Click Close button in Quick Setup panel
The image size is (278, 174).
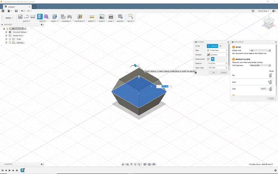coord(271,98)
